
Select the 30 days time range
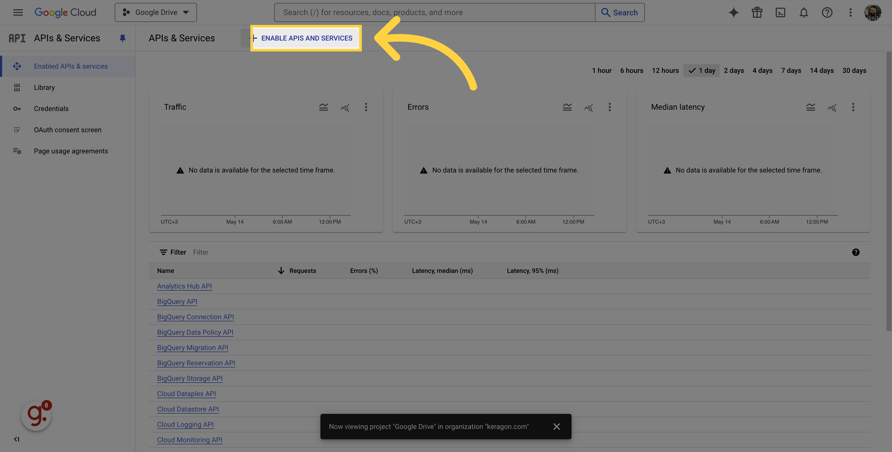coord(854,70)
